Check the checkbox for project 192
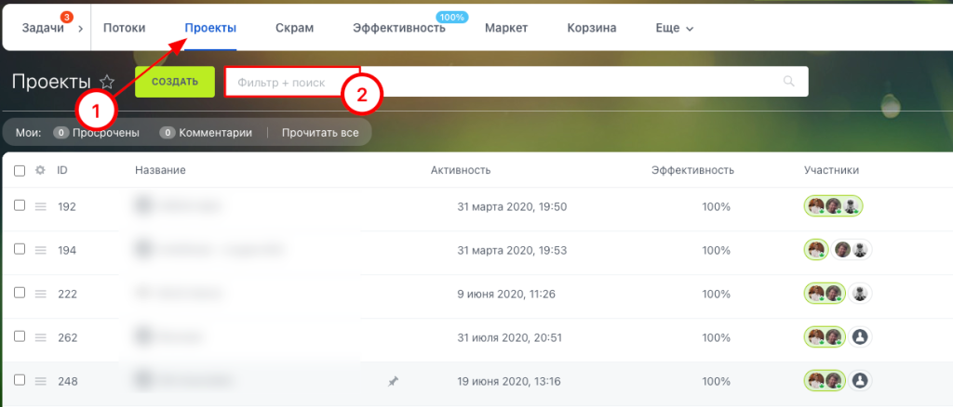The height and width of the screenshot is (407, 953). coord(20,205)
